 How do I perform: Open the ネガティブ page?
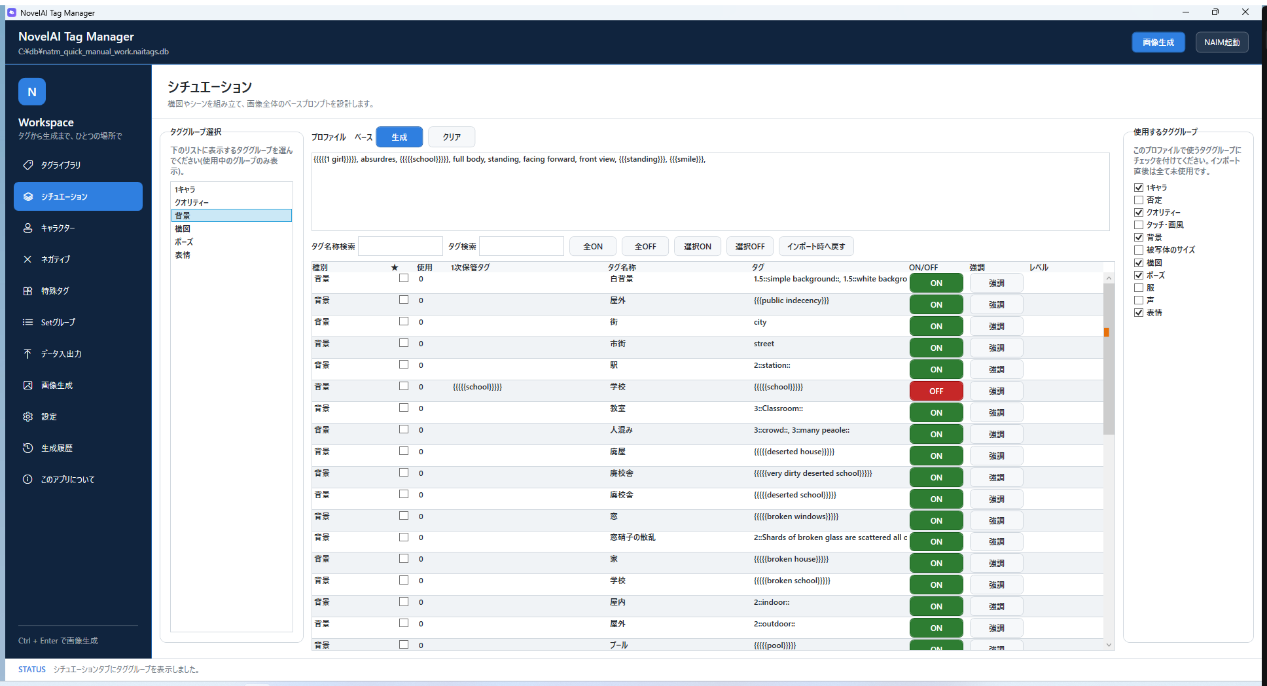coord(78,259)
